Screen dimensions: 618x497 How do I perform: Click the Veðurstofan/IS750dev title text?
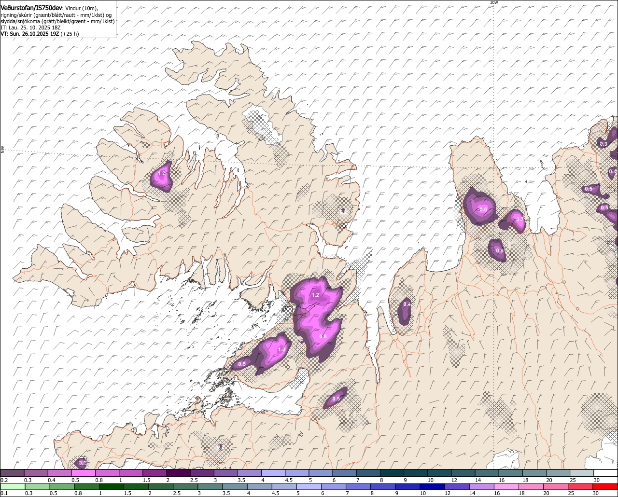coord(31,8)
